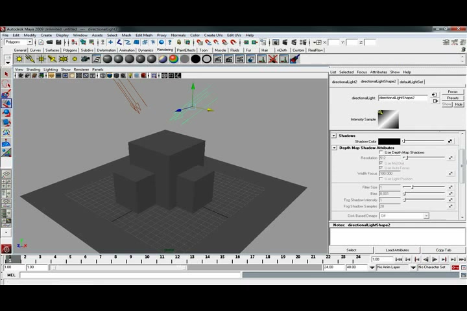Switch to the Rendering shelf tab

point(165,50)
